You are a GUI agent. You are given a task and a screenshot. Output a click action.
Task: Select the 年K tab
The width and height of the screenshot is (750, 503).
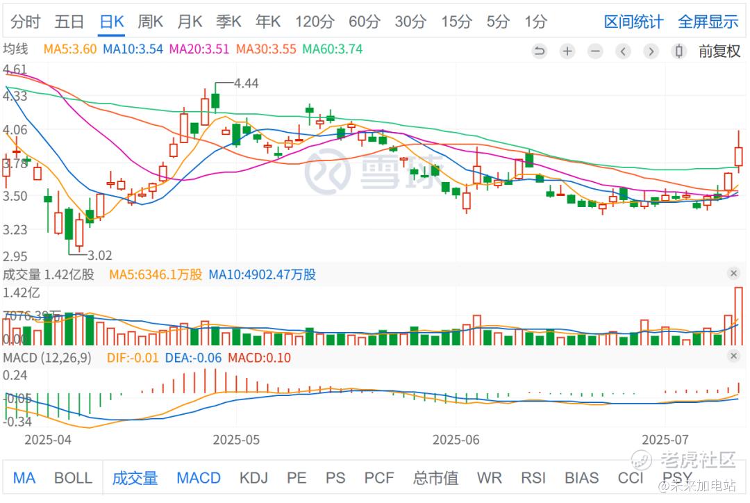[268, 22]
